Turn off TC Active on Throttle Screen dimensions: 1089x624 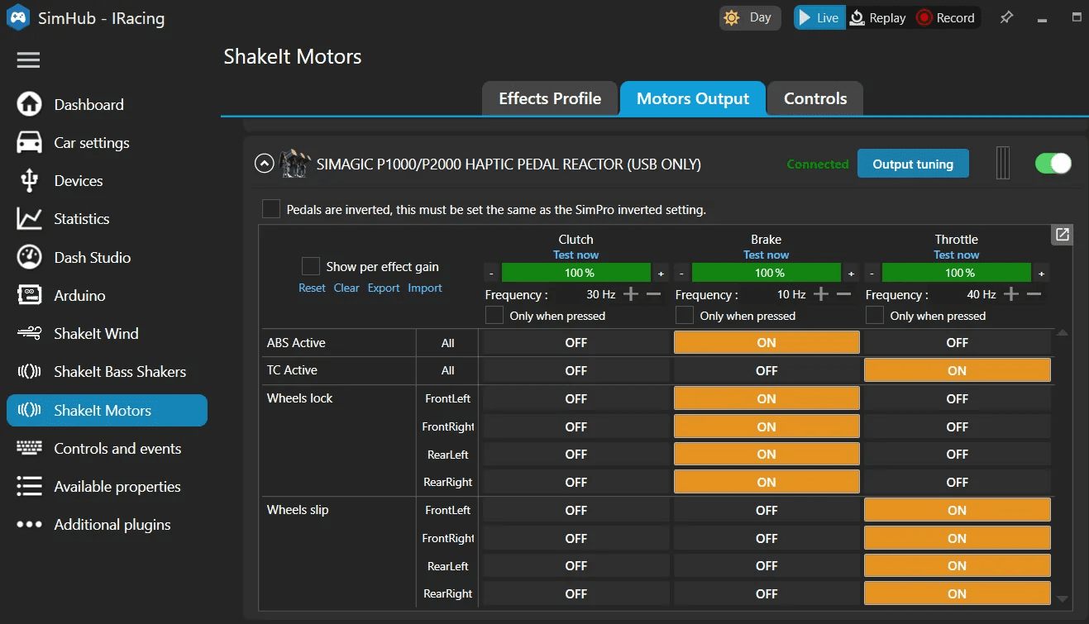tap(958, 371)
